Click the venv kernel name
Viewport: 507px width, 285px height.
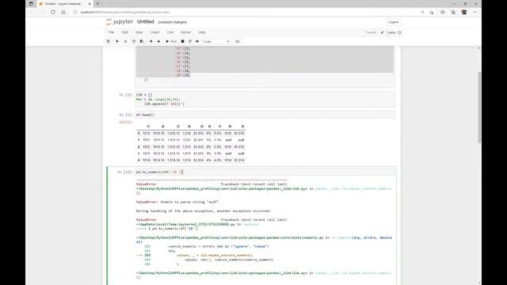point(392,32)
